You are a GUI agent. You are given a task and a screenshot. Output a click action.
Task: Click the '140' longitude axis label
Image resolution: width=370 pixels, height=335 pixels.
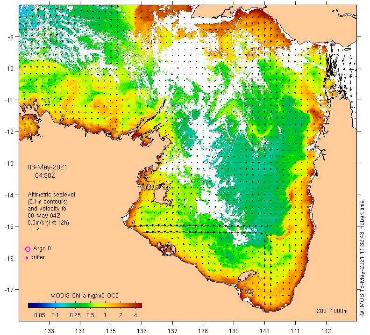pos(264,331)
